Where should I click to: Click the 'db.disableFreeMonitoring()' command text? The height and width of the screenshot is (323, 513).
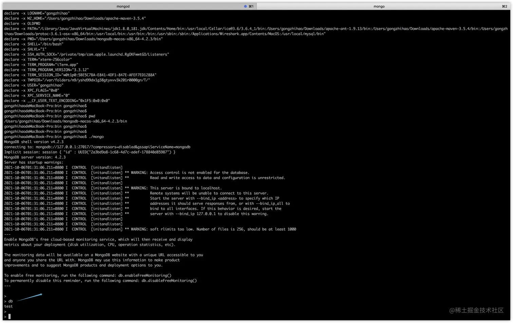click(169, 281)
